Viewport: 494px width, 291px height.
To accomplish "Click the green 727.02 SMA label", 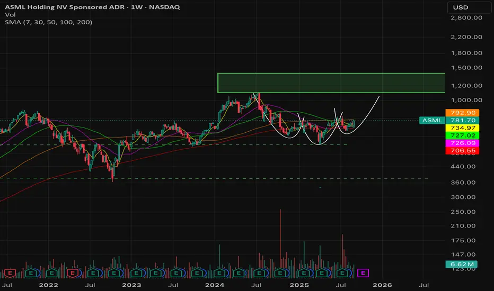I will (x=462, y=135).
